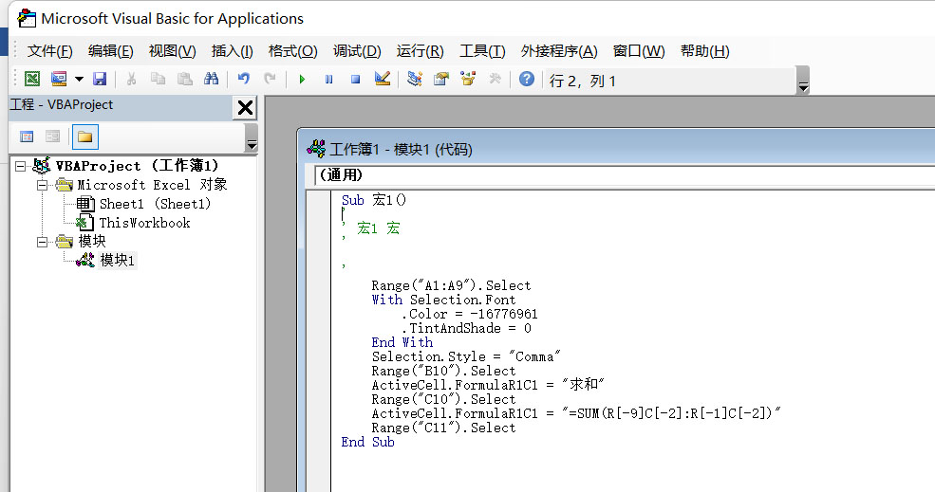Click the End With code line
Image resolution: width=935 pixels, height=492 pixels.
pos(402,342)
